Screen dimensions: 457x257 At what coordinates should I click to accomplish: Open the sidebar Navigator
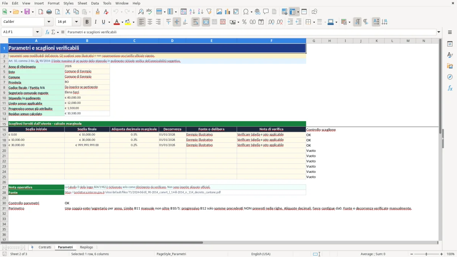[450, 77]
